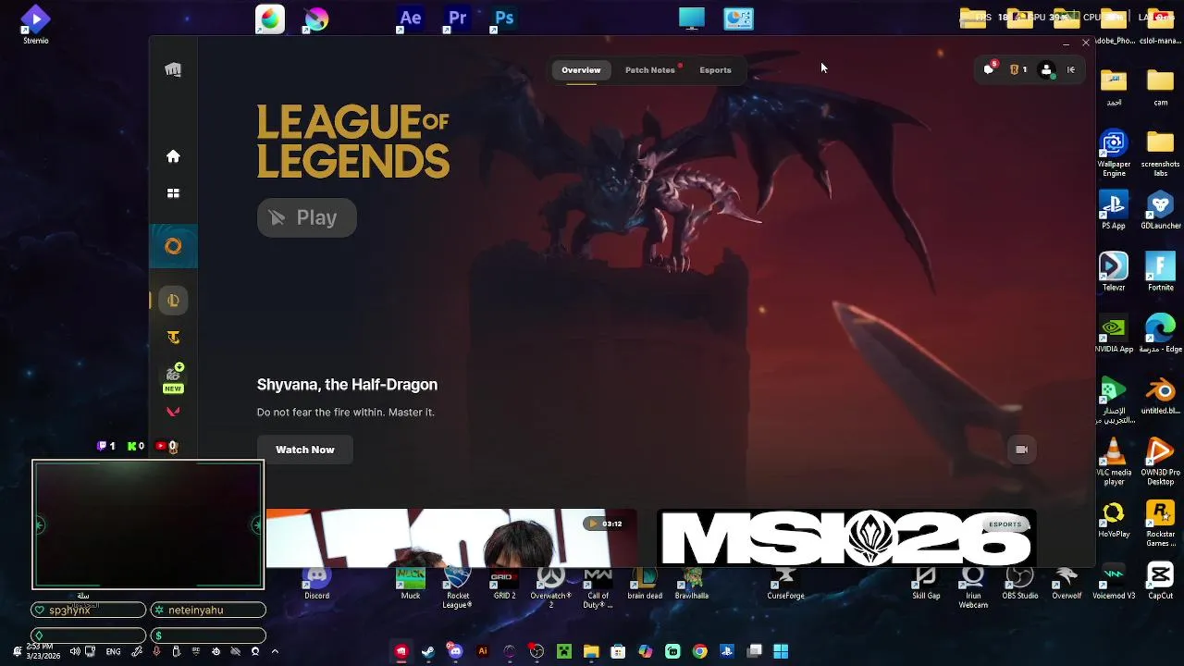Open File Explorer in the taskbar
Viewport: 1184px width, 666px height.
click(591, 651)
